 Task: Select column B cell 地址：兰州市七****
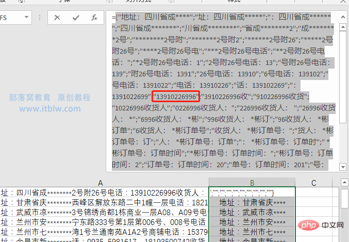[x=252, y=232]
